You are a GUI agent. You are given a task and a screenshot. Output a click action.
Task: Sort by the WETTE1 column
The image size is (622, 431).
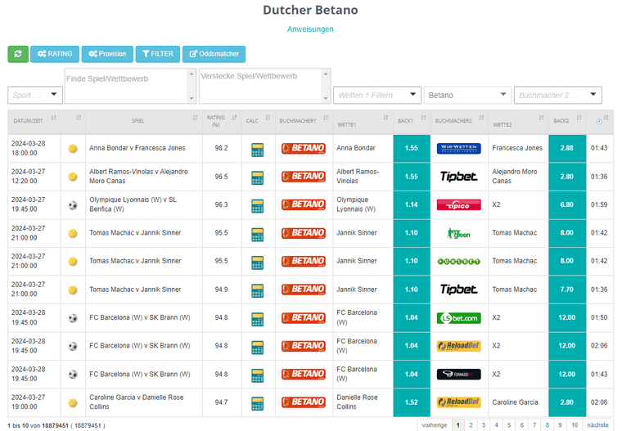coord(363,121)
